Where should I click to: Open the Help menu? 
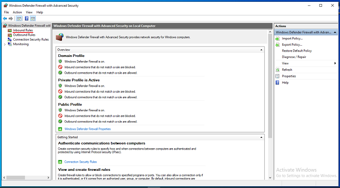40,12
